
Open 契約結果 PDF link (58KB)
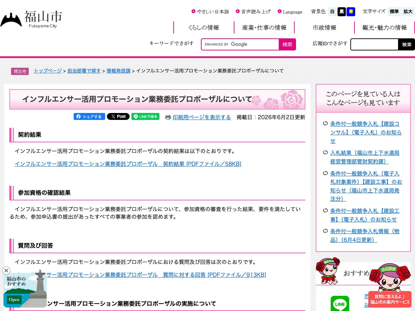[x=128, y=164]
